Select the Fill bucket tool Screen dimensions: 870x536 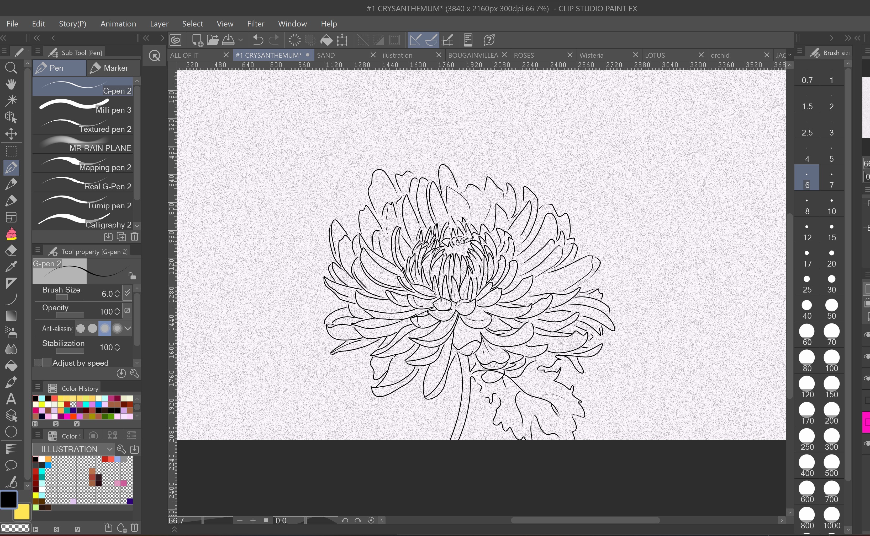(x=11, y=365)
